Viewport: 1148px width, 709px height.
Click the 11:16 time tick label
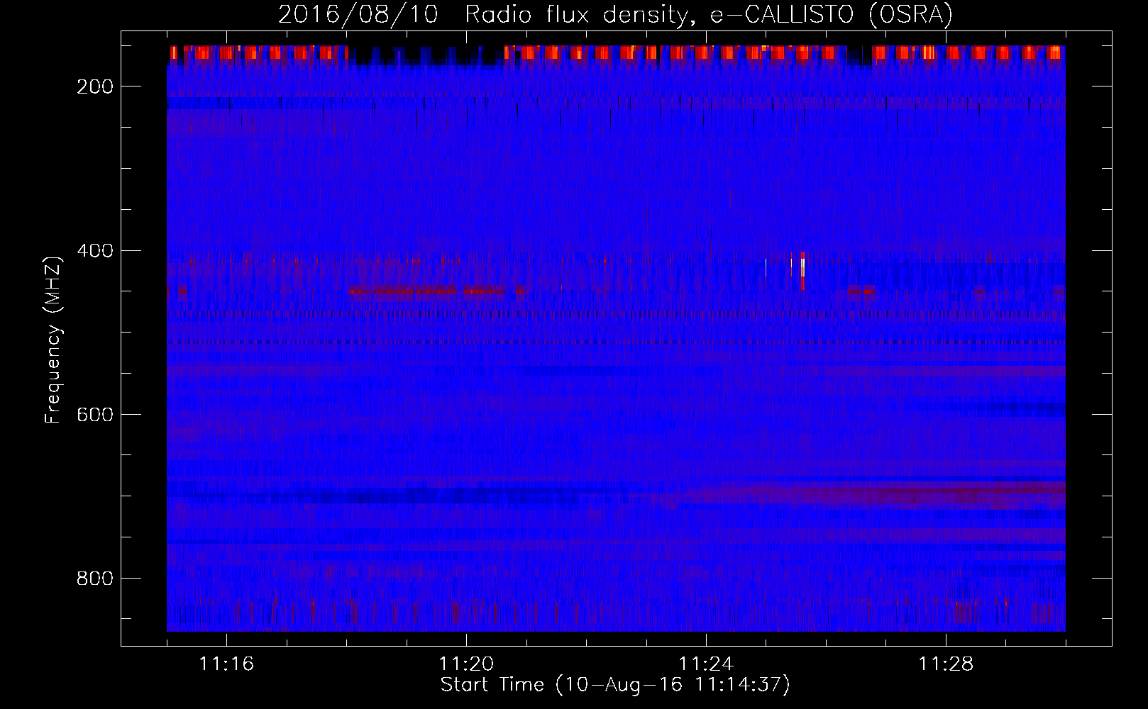tap(226, 664)
